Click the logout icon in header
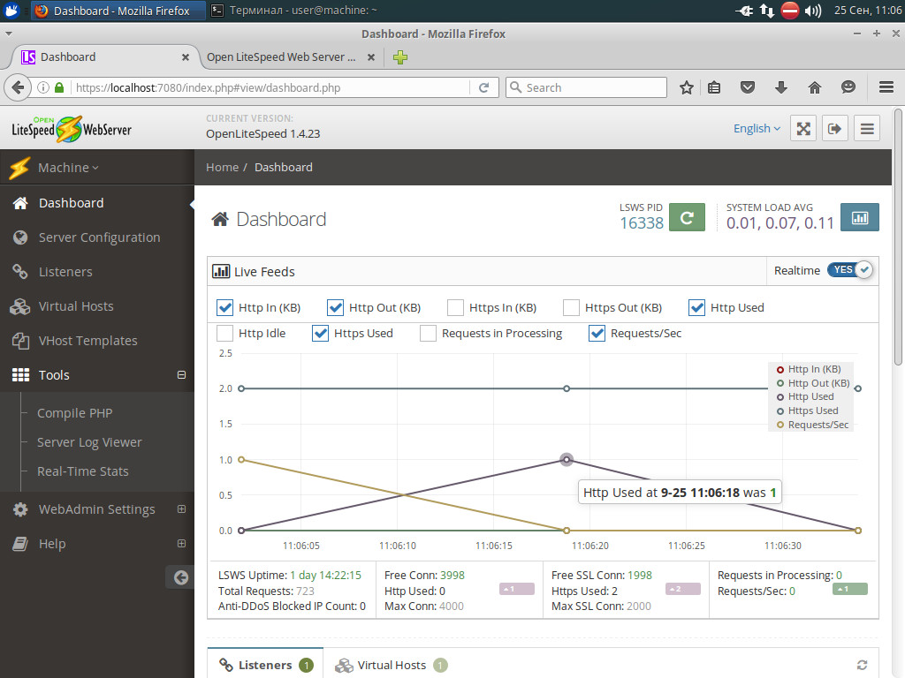The image size is (905, 678). (835, 128)
